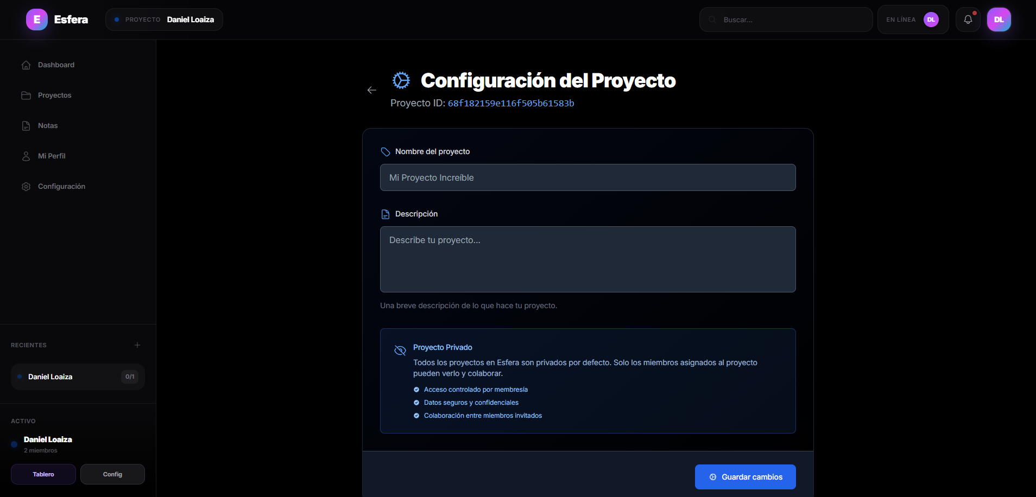Toggle the Colaboración entre miembros invitados checkmark
This screenshot has height=497, width=1036.
pyautogui.click(x=416, y=415)
